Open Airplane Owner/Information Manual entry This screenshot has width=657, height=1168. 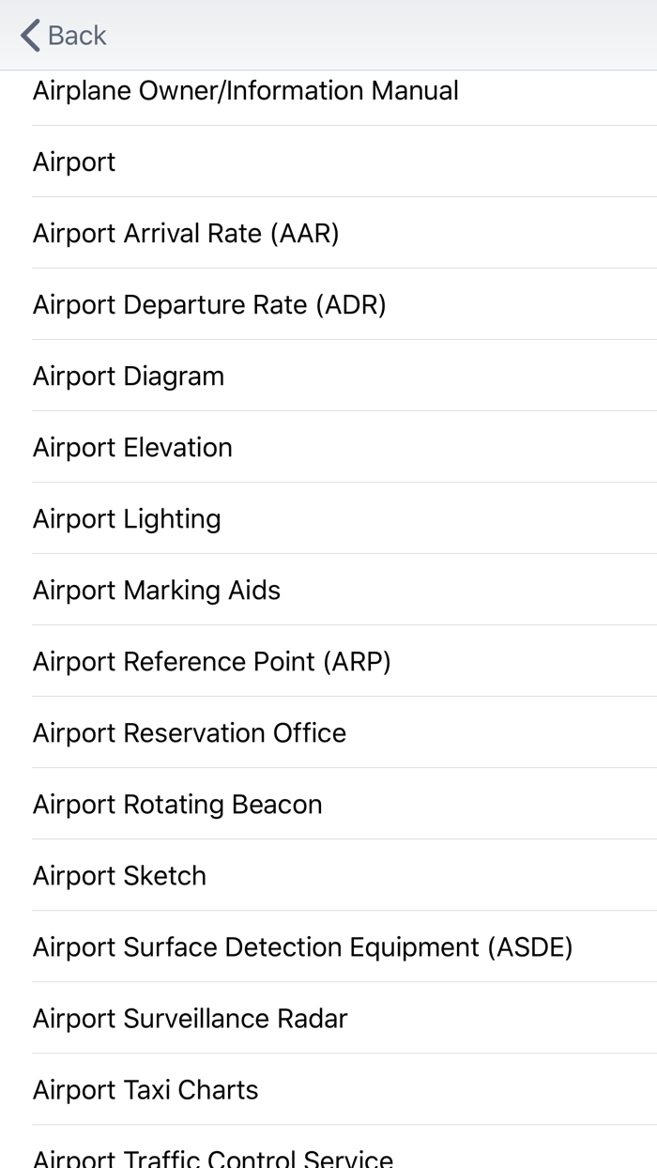(244, 90)
